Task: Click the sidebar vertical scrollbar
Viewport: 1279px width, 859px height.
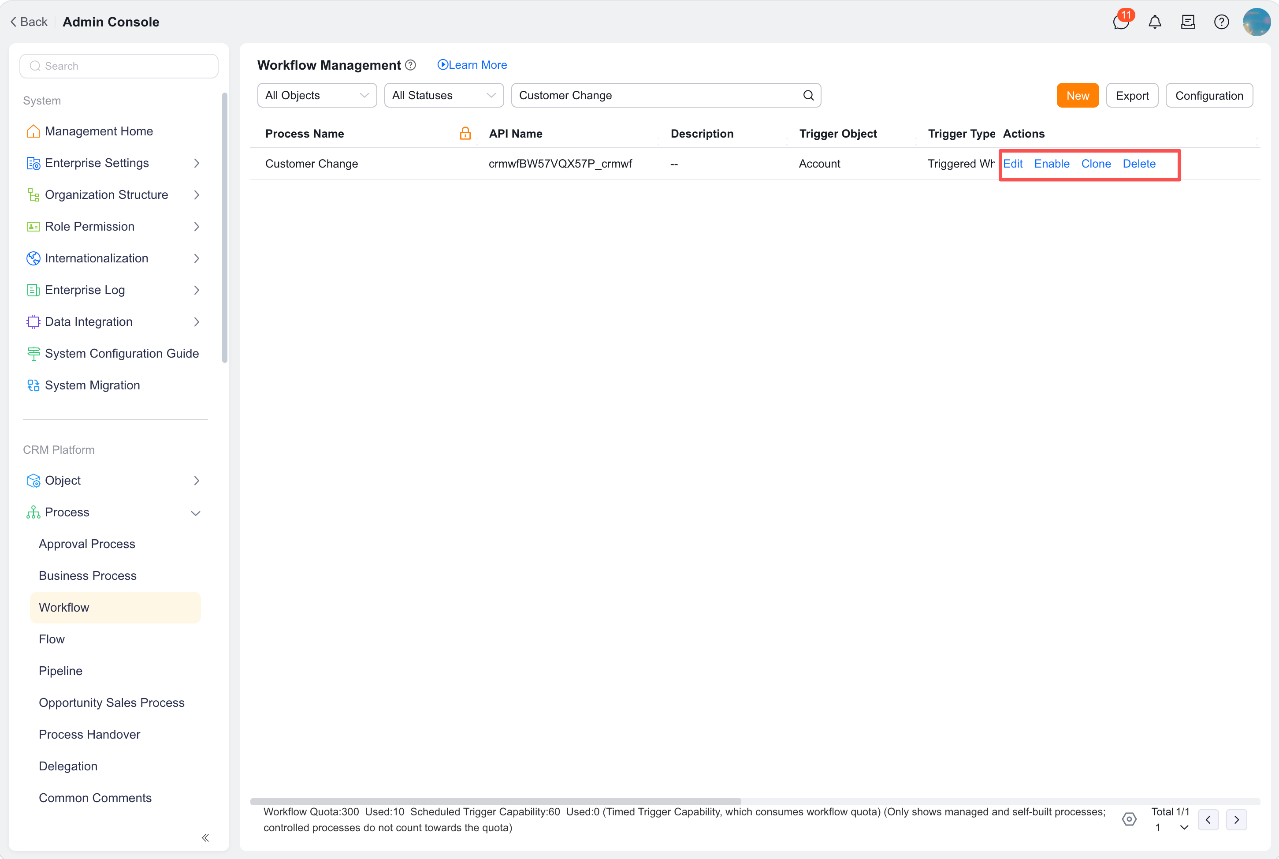Action: [x=224, y=228]
